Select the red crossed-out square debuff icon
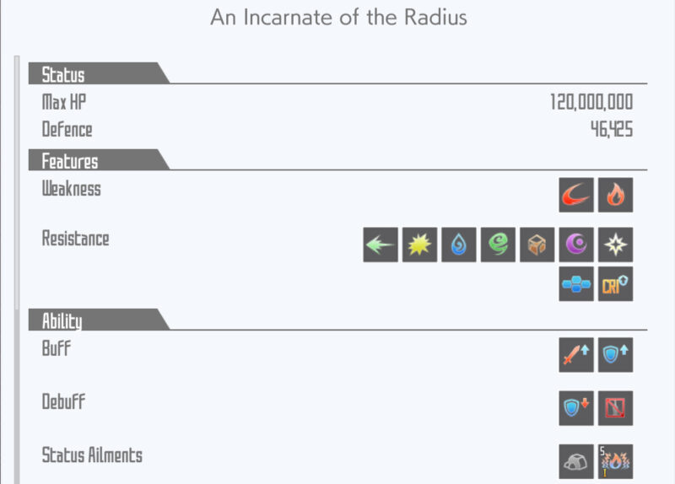 (616, 408)
